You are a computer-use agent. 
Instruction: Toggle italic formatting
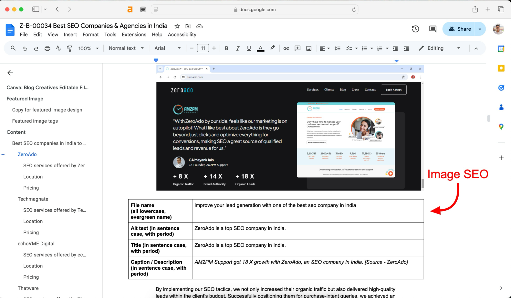[237, 48]
